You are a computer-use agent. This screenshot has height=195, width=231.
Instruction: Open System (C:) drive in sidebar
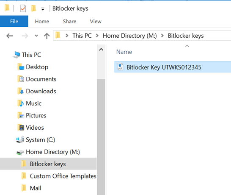click(36, 139)
